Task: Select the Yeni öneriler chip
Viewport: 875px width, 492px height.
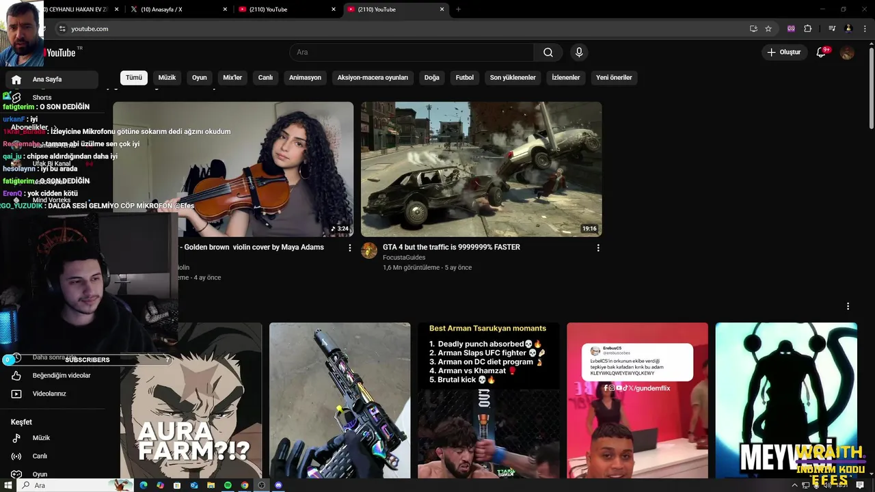Action: pos(614,78)
